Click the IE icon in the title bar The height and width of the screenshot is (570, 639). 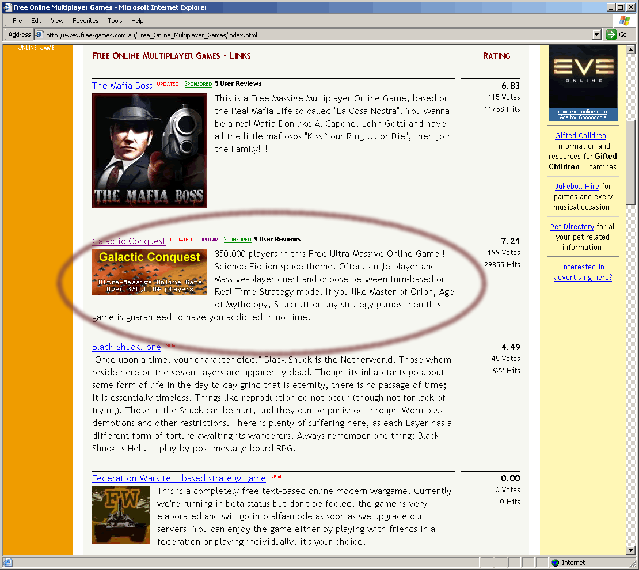[x=6, y=7]
